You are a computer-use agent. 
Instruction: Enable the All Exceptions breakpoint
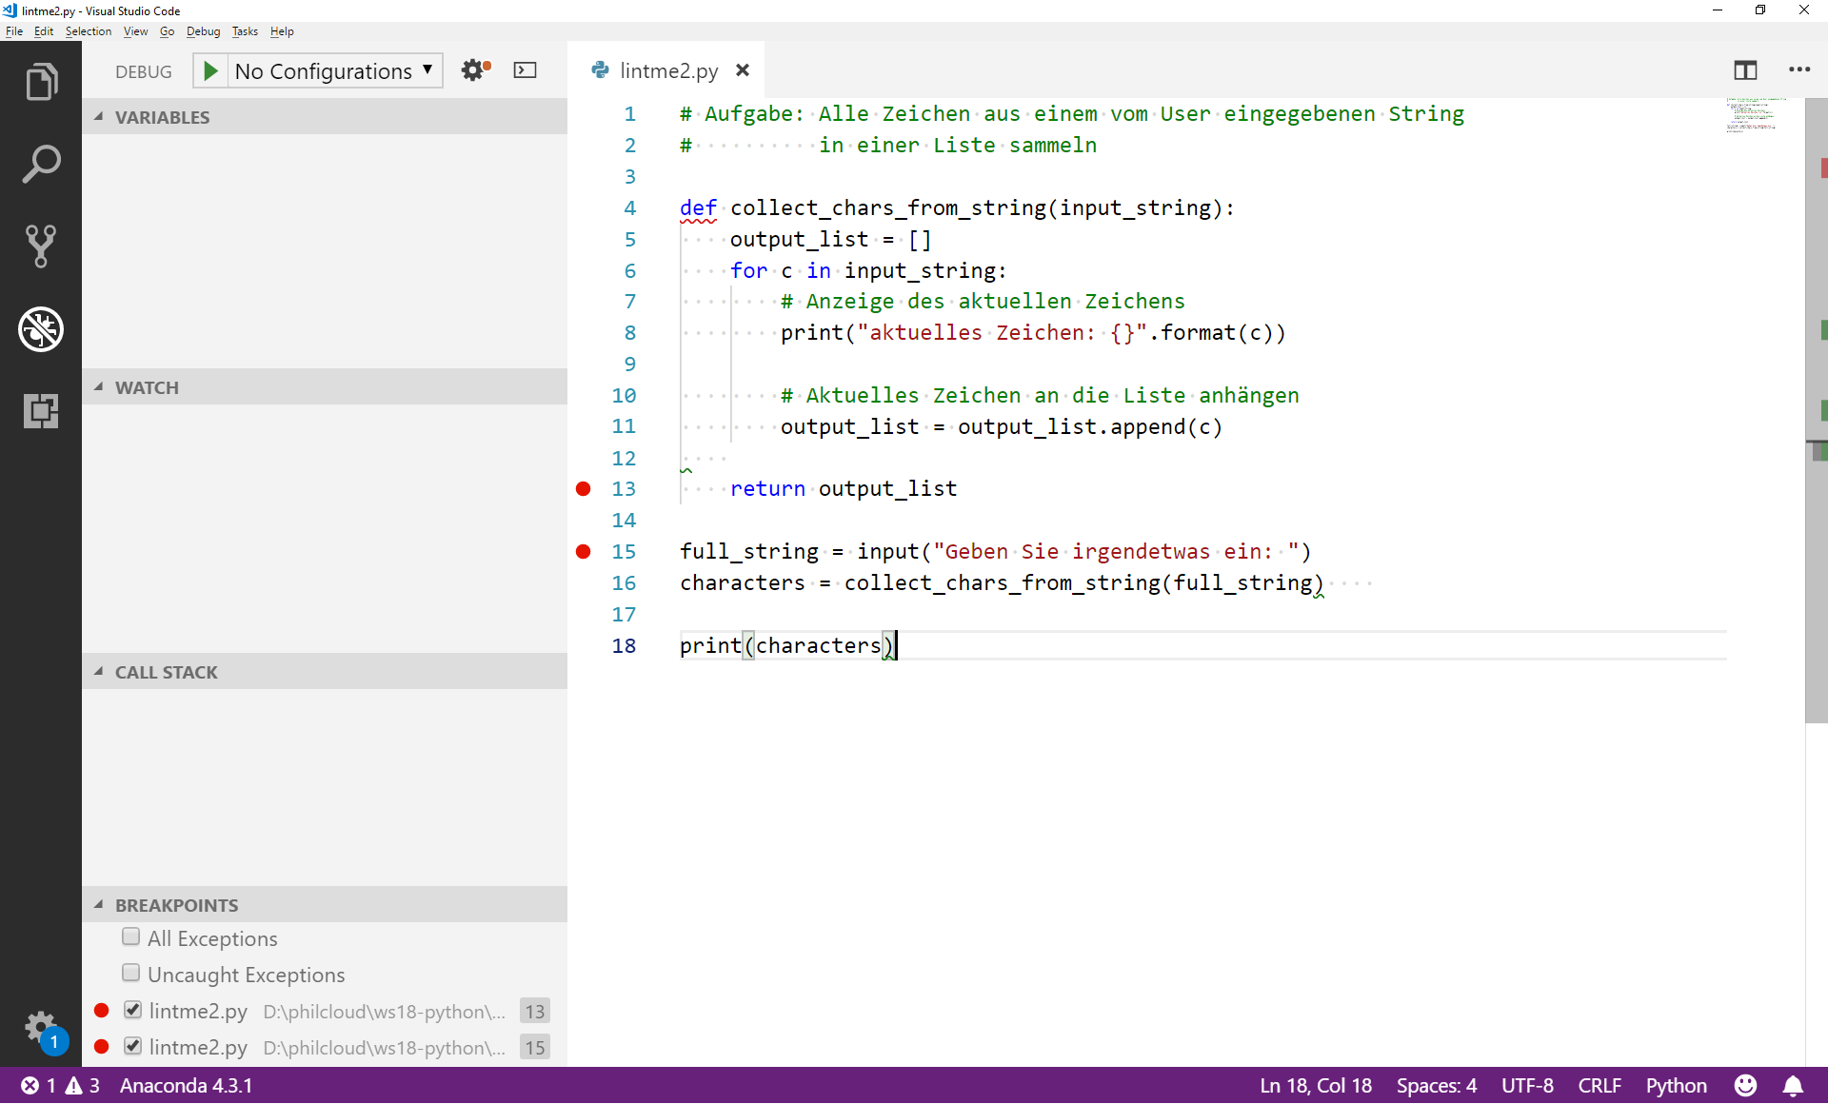130,937
